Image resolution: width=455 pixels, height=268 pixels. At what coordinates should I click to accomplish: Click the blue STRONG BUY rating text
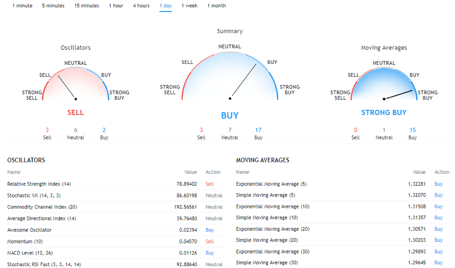[x=384, y=113]
